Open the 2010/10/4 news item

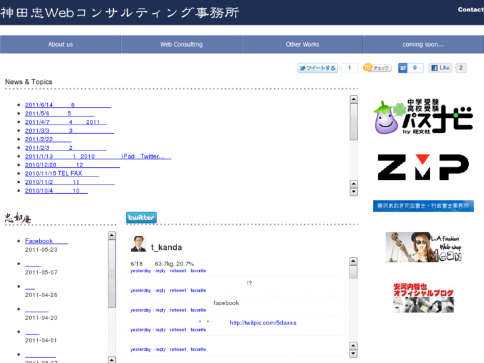click(x=56, y=191)
